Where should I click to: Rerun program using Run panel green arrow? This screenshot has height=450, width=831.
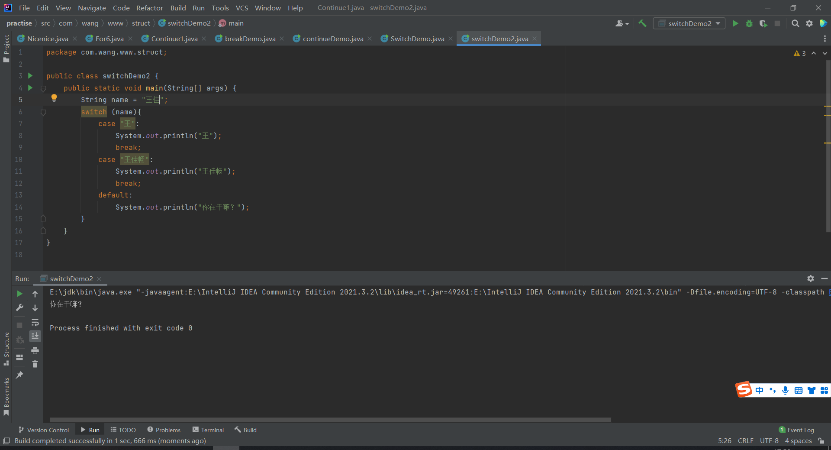[x=19, y=294]
